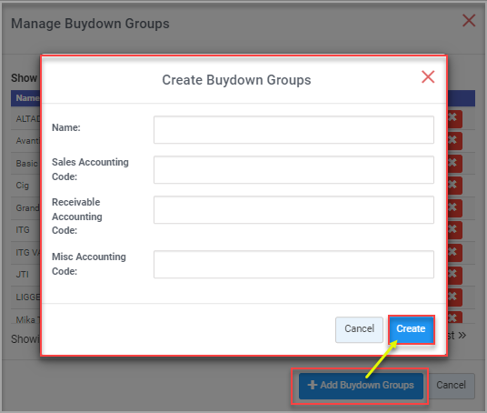
Task: Remove the Cig group via red X
Action: coord(454,186)
